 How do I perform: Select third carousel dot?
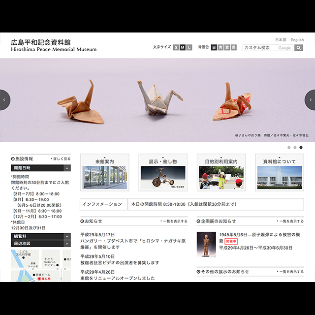[x=301, y=148]
